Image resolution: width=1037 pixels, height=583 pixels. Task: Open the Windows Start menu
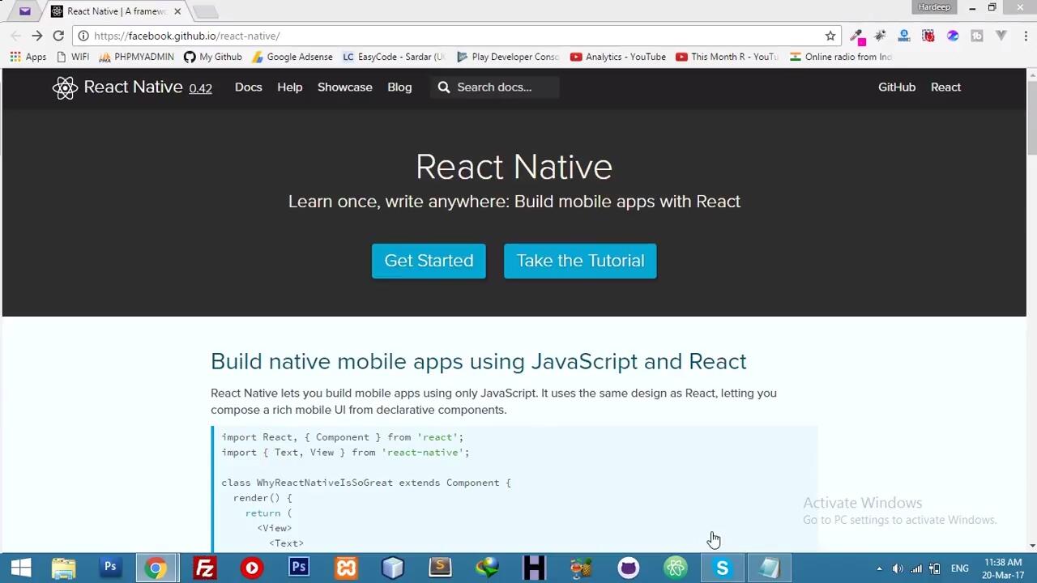(21, 568)
